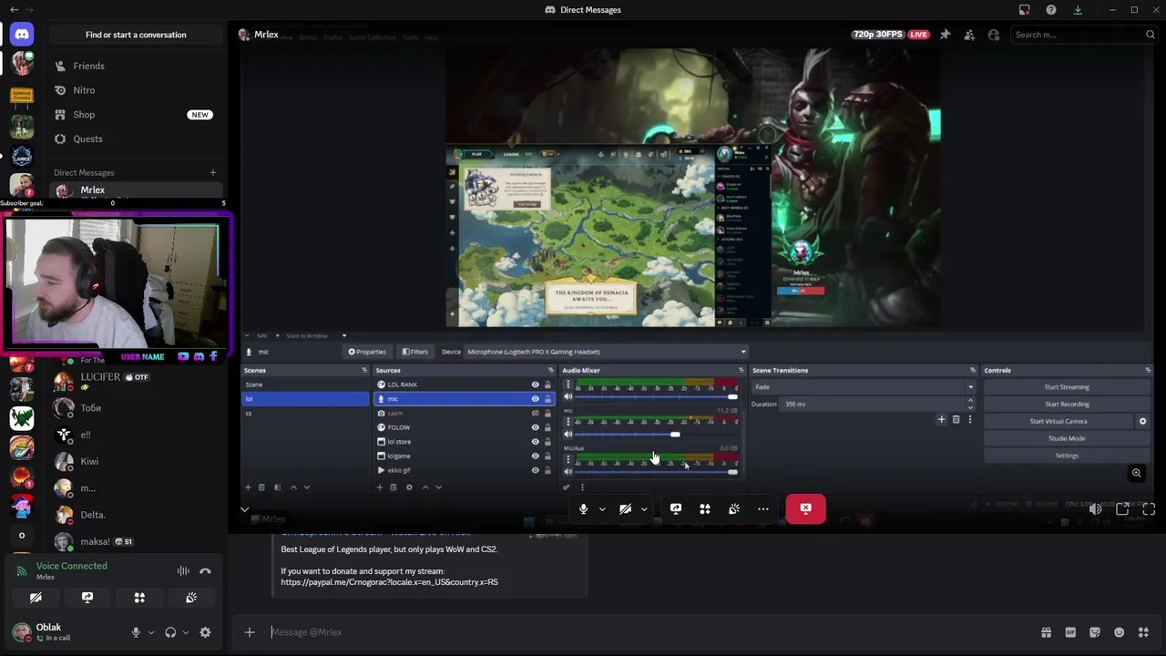The height and width of the screenshot is (656, 1166).
Task: Adjust stream volume speaker icon
Action: 1095,509
